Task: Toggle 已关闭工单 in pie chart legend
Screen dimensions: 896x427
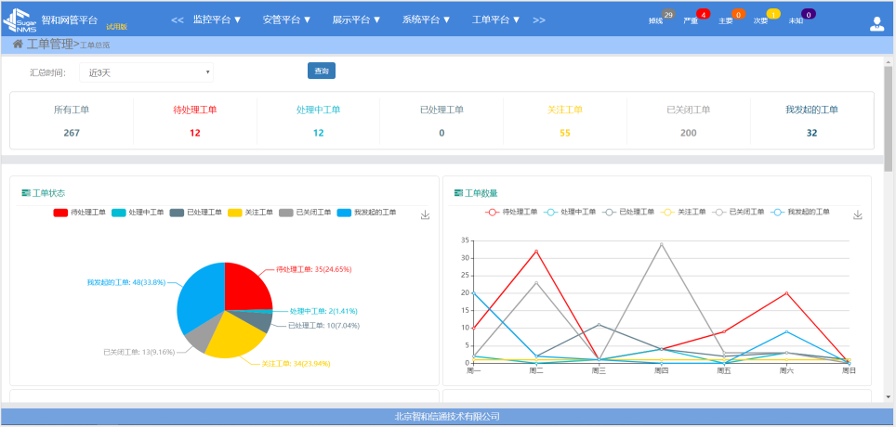Action: pos(305,213)
